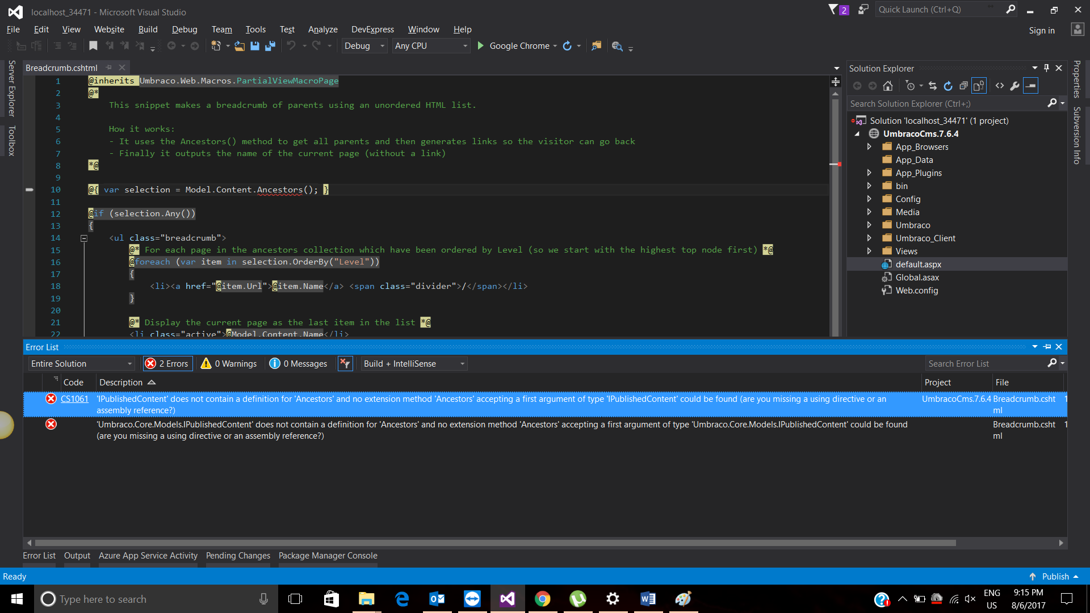Toggle the Error List clear-filter icon

pyautogui.click(x=345, y=364)
